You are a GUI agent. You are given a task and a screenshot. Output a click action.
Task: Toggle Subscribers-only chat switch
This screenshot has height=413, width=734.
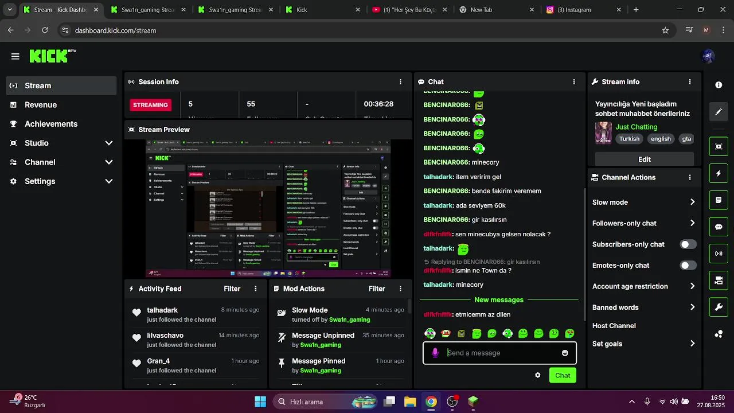coord(688,244)
